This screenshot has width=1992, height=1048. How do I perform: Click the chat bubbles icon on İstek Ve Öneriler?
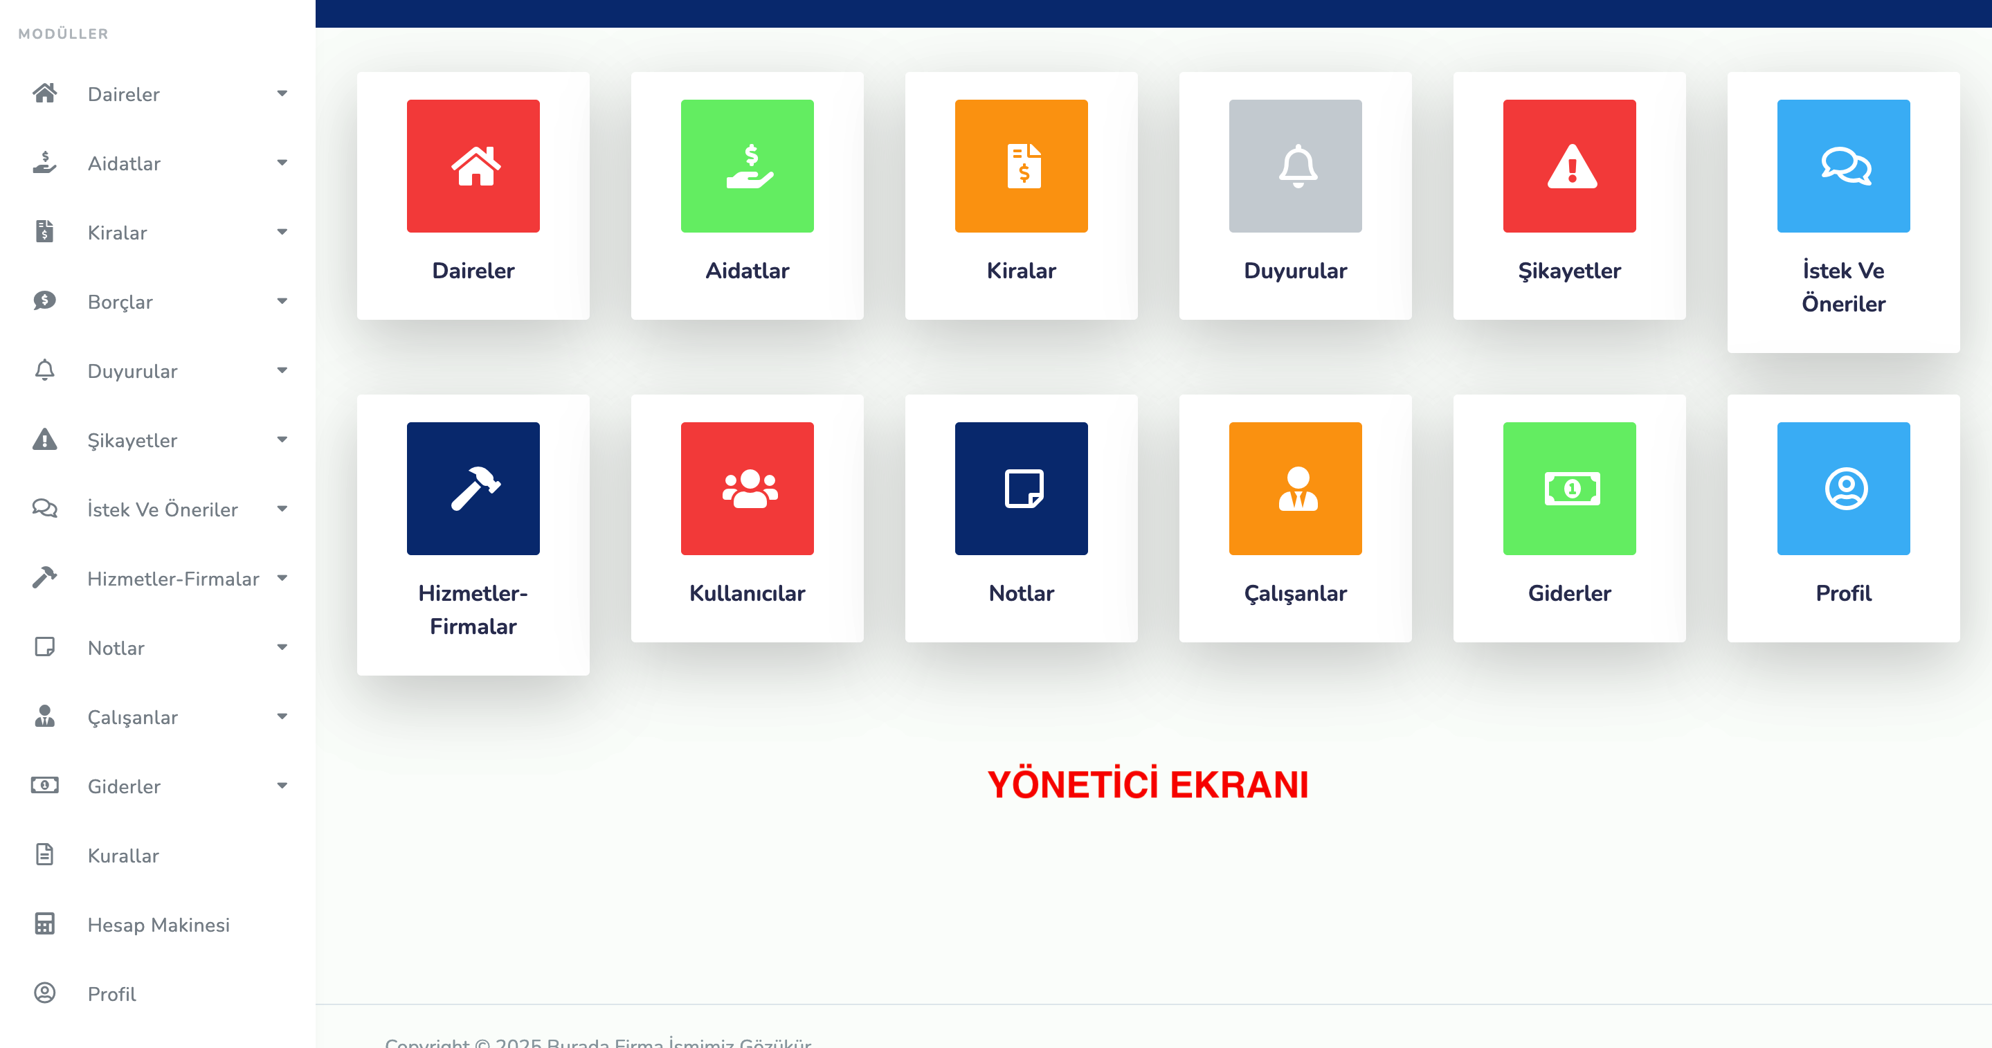pyautogui.click(x=1842, y=165)
